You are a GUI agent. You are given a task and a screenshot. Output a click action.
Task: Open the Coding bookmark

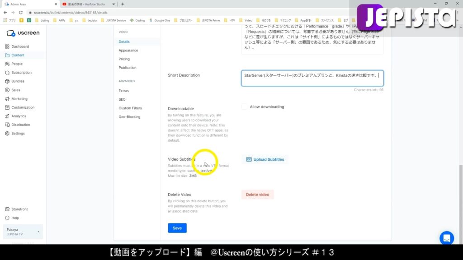coord(137,20)
